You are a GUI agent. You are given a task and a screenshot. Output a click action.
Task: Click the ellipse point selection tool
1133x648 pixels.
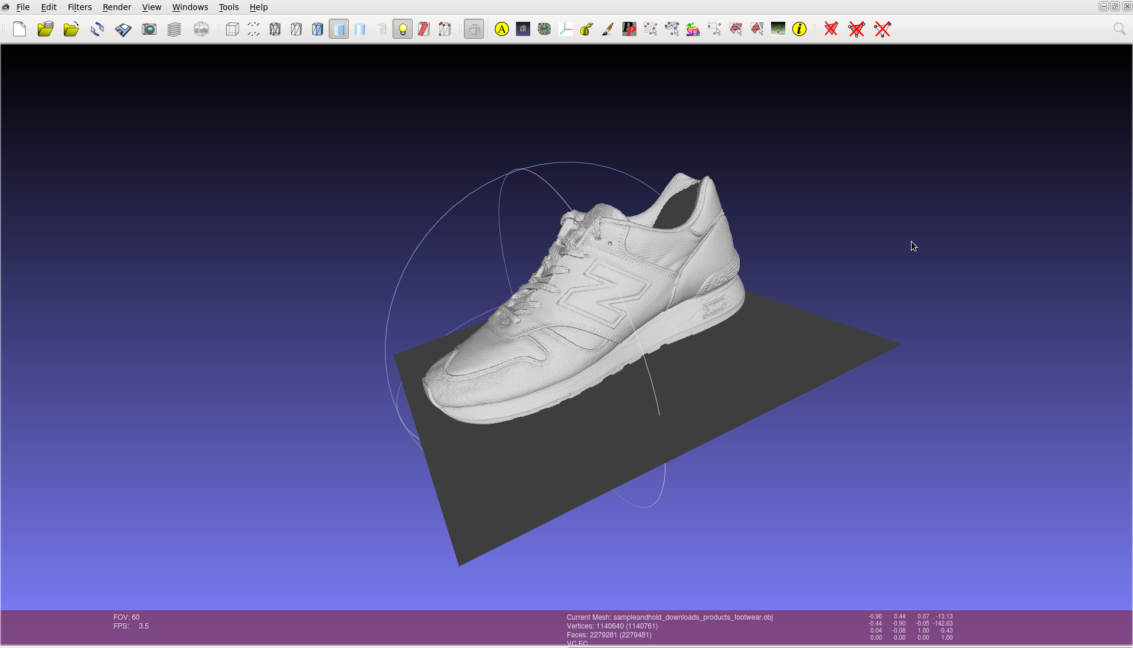point(672,29)
